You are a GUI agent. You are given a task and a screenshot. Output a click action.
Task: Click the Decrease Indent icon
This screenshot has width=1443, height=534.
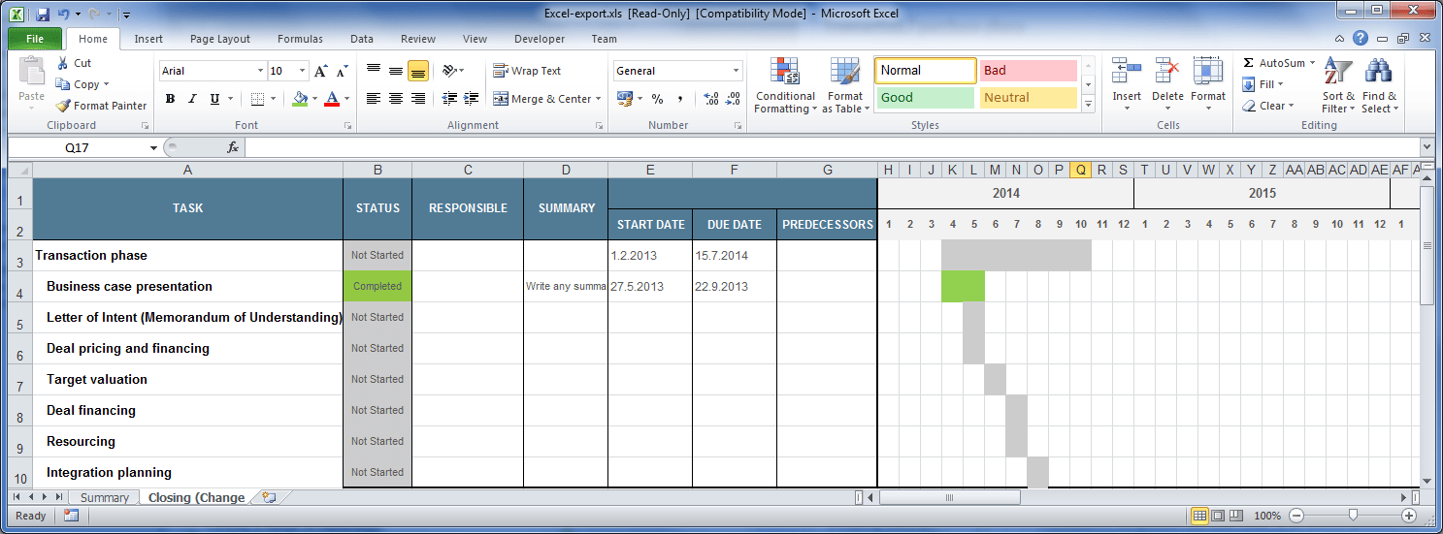pos(449,99)
